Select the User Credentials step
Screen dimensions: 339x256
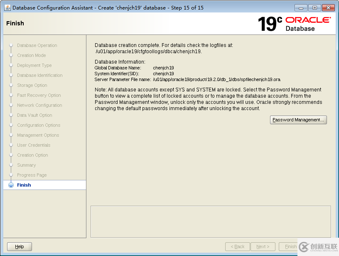pos(34,145)
